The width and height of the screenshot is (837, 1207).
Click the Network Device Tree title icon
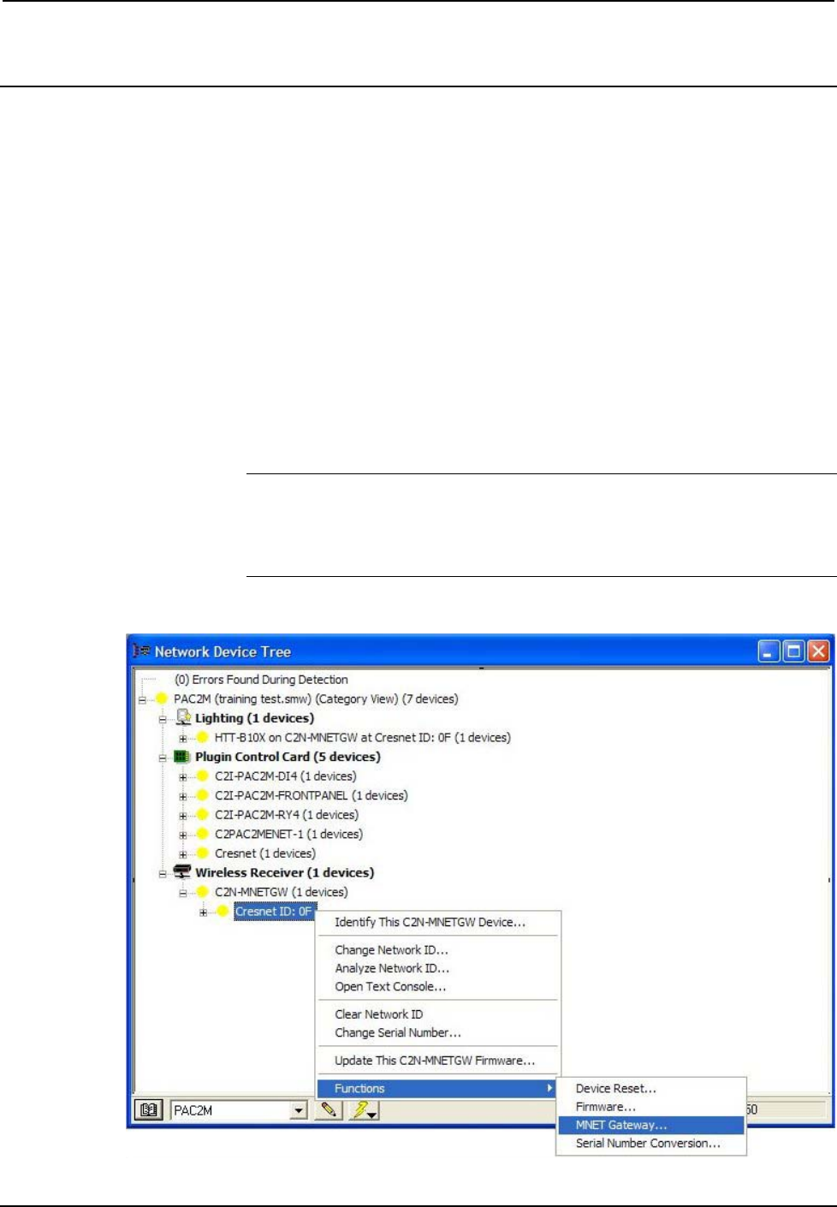(x=141, y=651)
